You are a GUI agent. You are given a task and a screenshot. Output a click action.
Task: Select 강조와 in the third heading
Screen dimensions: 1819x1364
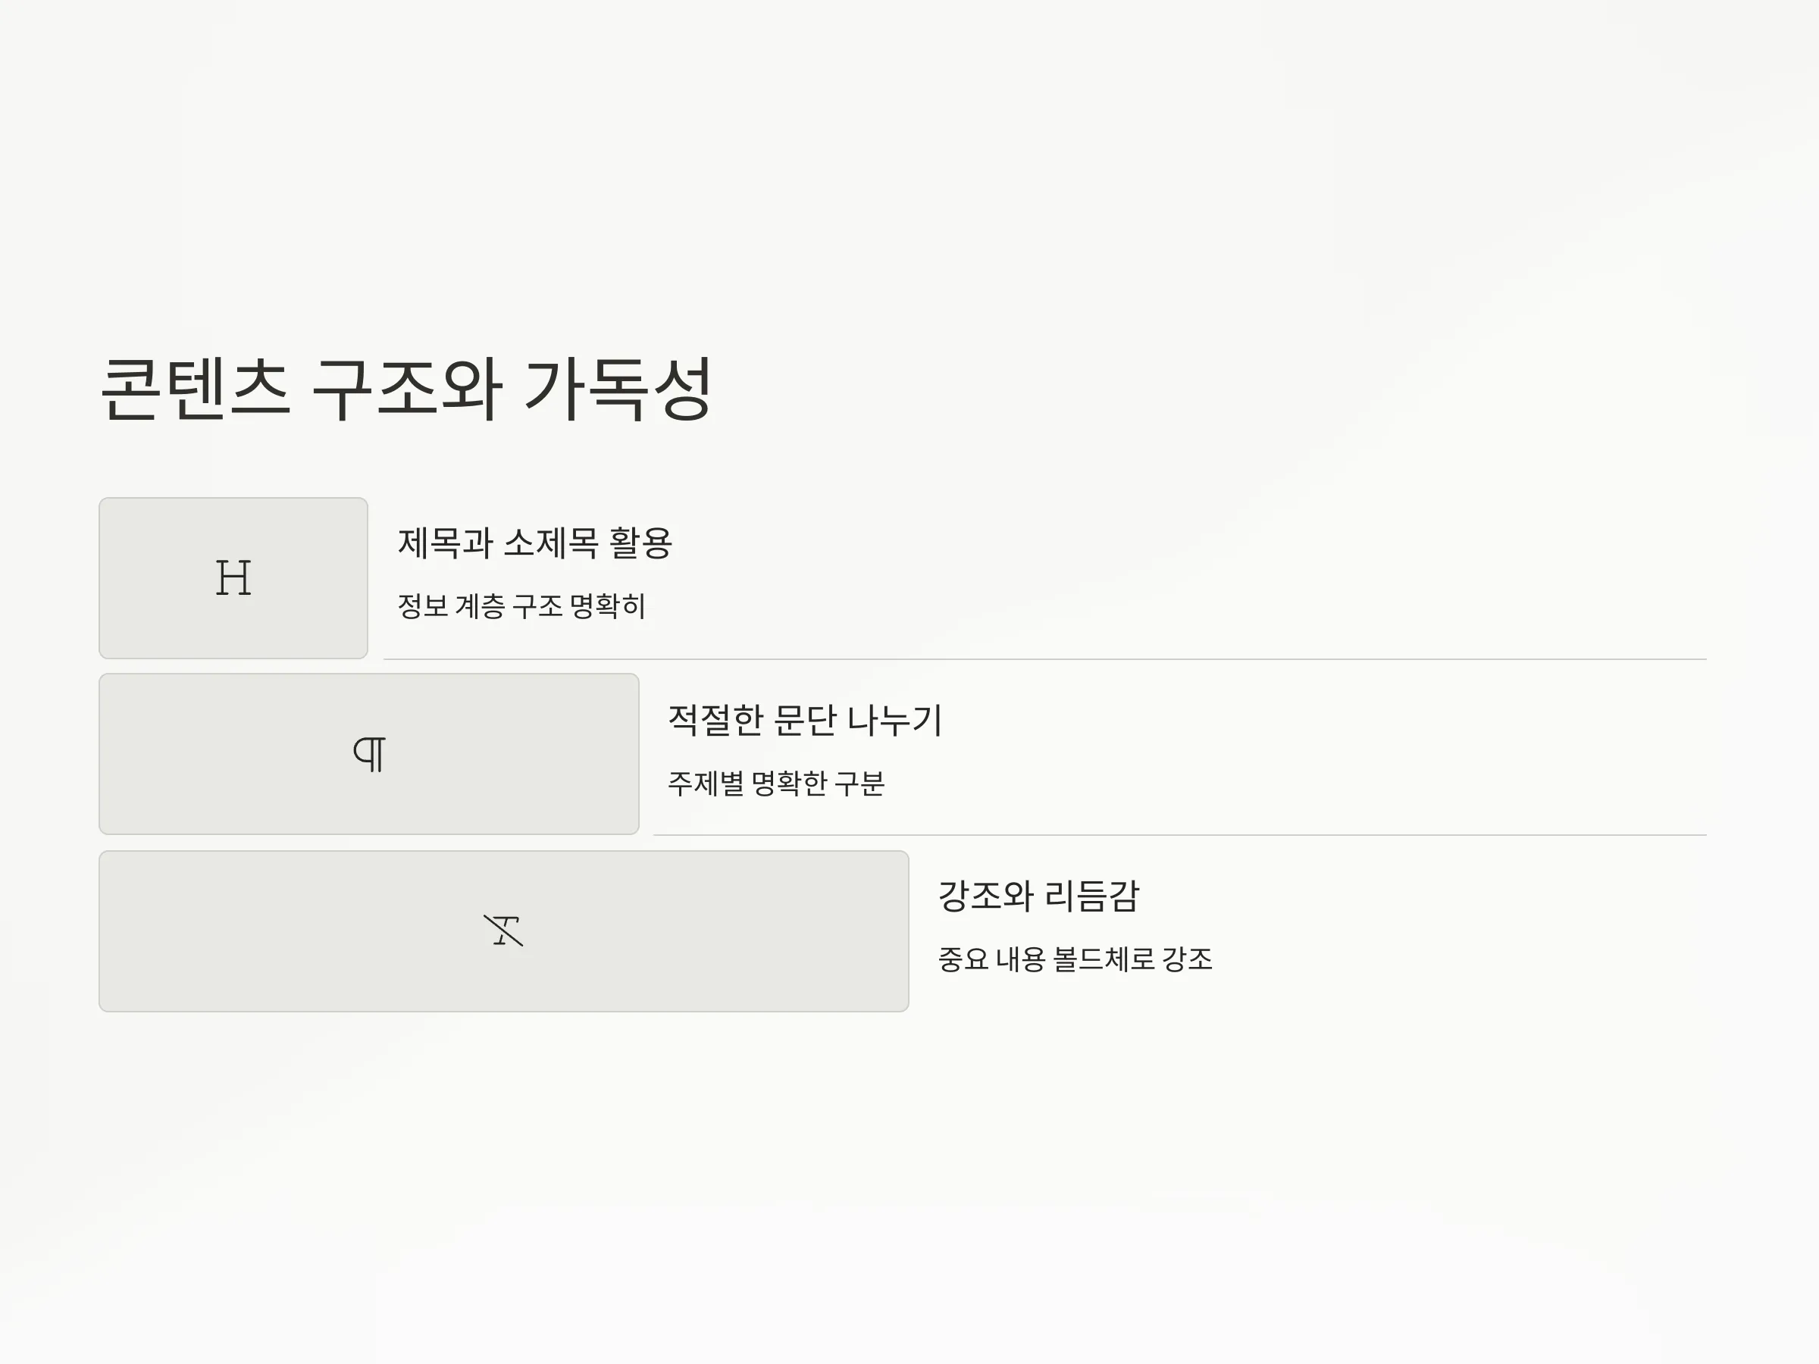[x=986, y=896]
